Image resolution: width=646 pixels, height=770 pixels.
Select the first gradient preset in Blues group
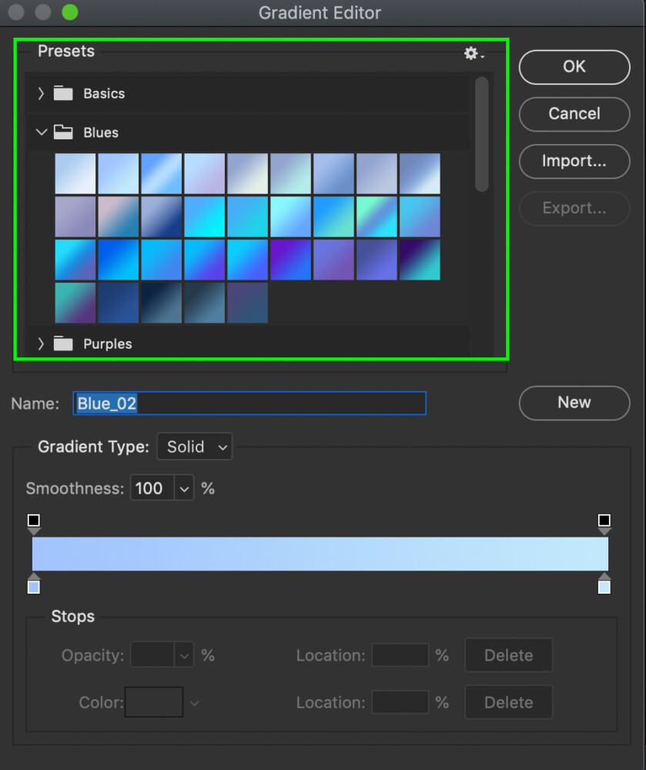coord(75,173)
